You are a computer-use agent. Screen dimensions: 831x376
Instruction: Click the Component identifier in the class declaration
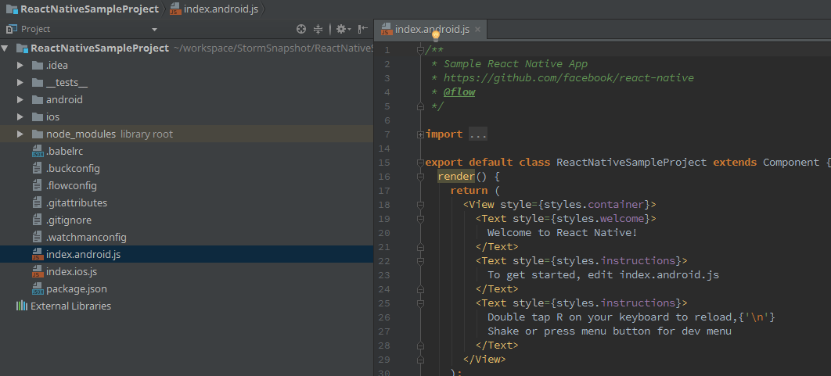791,163
